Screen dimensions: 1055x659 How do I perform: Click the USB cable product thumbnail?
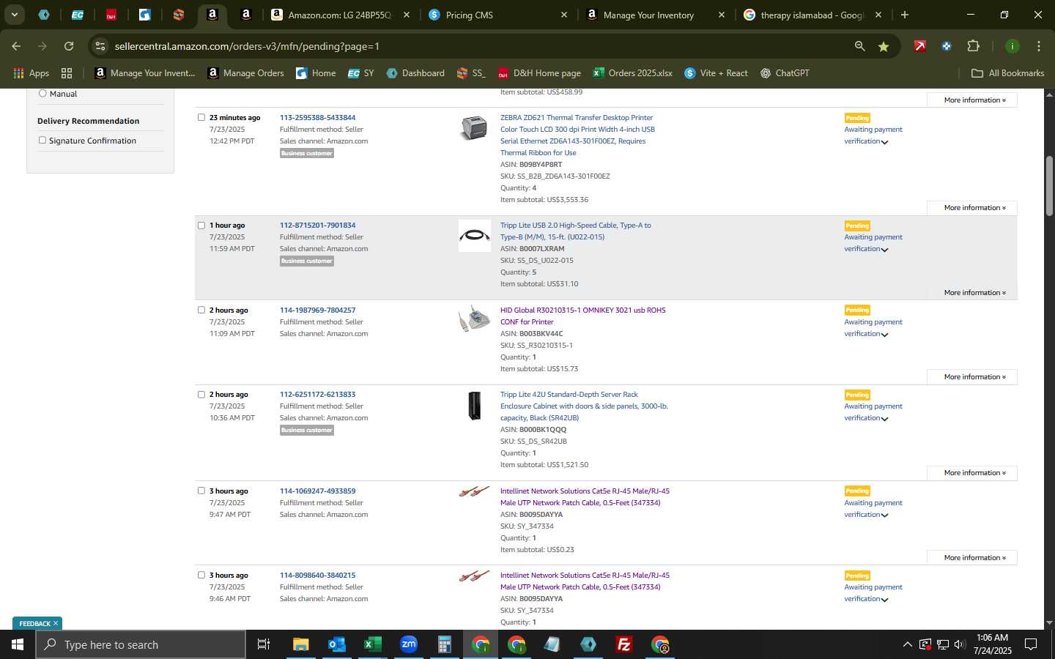click(x=474, y=236)
